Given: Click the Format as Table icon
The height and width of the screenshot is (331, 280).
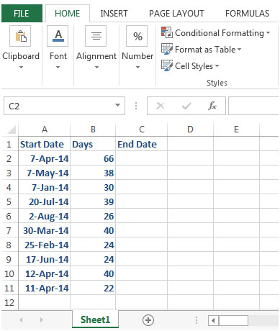Looking at the screenshot, I should [167, 49].
